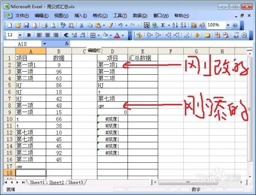Image resolution: width=256 pixels, height=195 pixels.
Task: Open the zoom dropdown showing 100%
Action: click(228, 26)
